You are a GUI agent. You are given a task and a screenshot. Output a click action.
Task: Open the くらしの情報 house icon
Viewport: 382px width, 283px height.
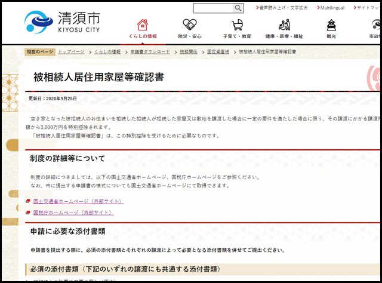pos(143,24)
